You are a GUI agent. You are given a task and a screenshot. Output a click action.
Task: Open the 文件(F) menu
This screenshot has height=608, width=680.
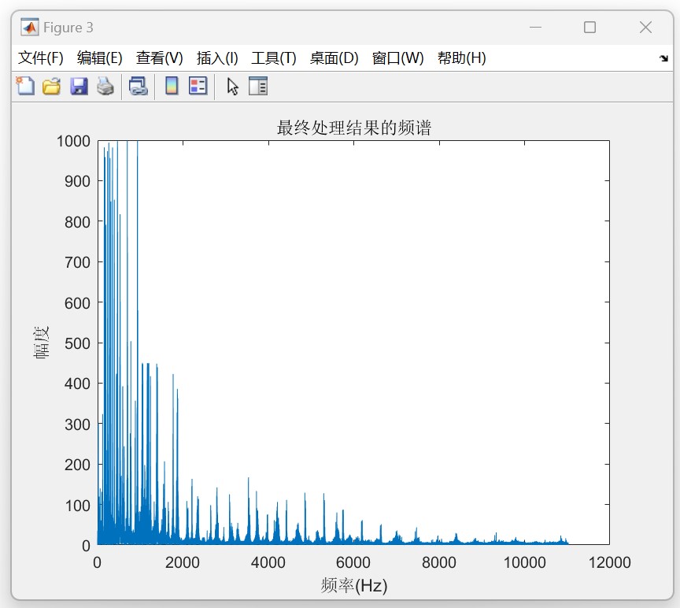point(41,58)
